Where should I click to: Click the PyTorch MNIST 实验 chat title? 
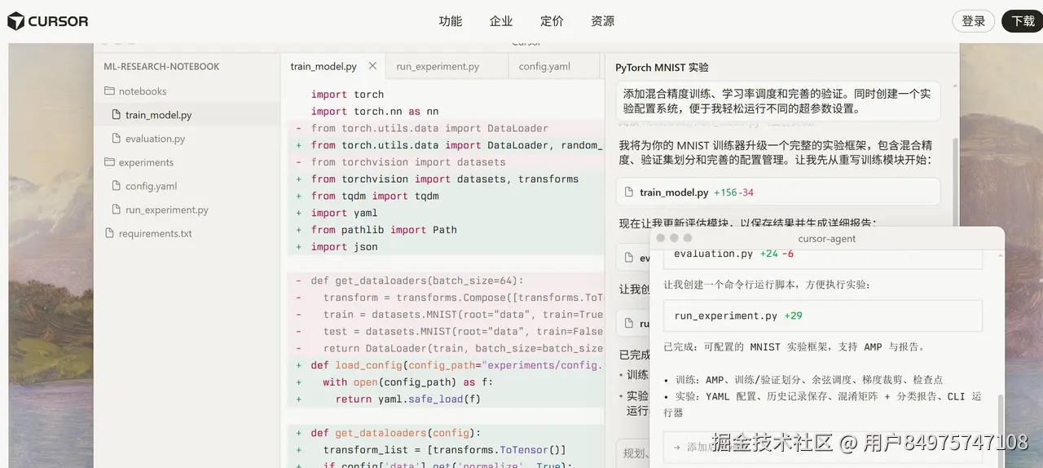[x=662, y=68]
